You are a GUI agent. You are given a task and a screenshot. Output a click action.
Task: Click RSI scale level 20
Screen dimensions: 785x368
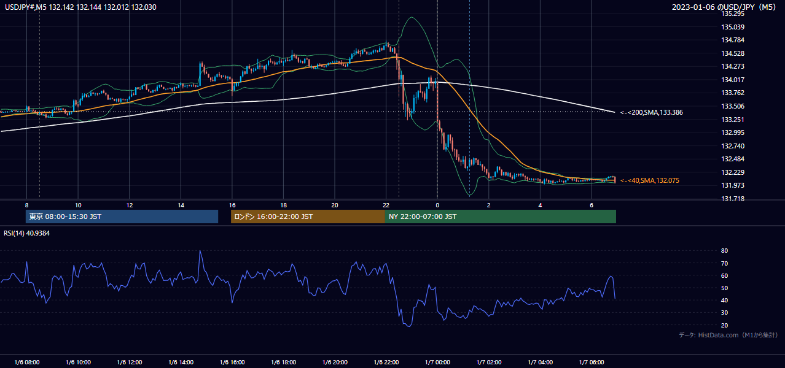coord(724,325)
